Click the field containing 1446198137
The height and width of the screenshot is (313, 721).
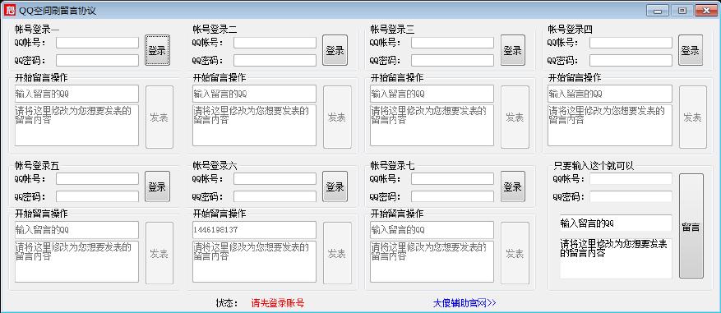(x=254, y=230)
